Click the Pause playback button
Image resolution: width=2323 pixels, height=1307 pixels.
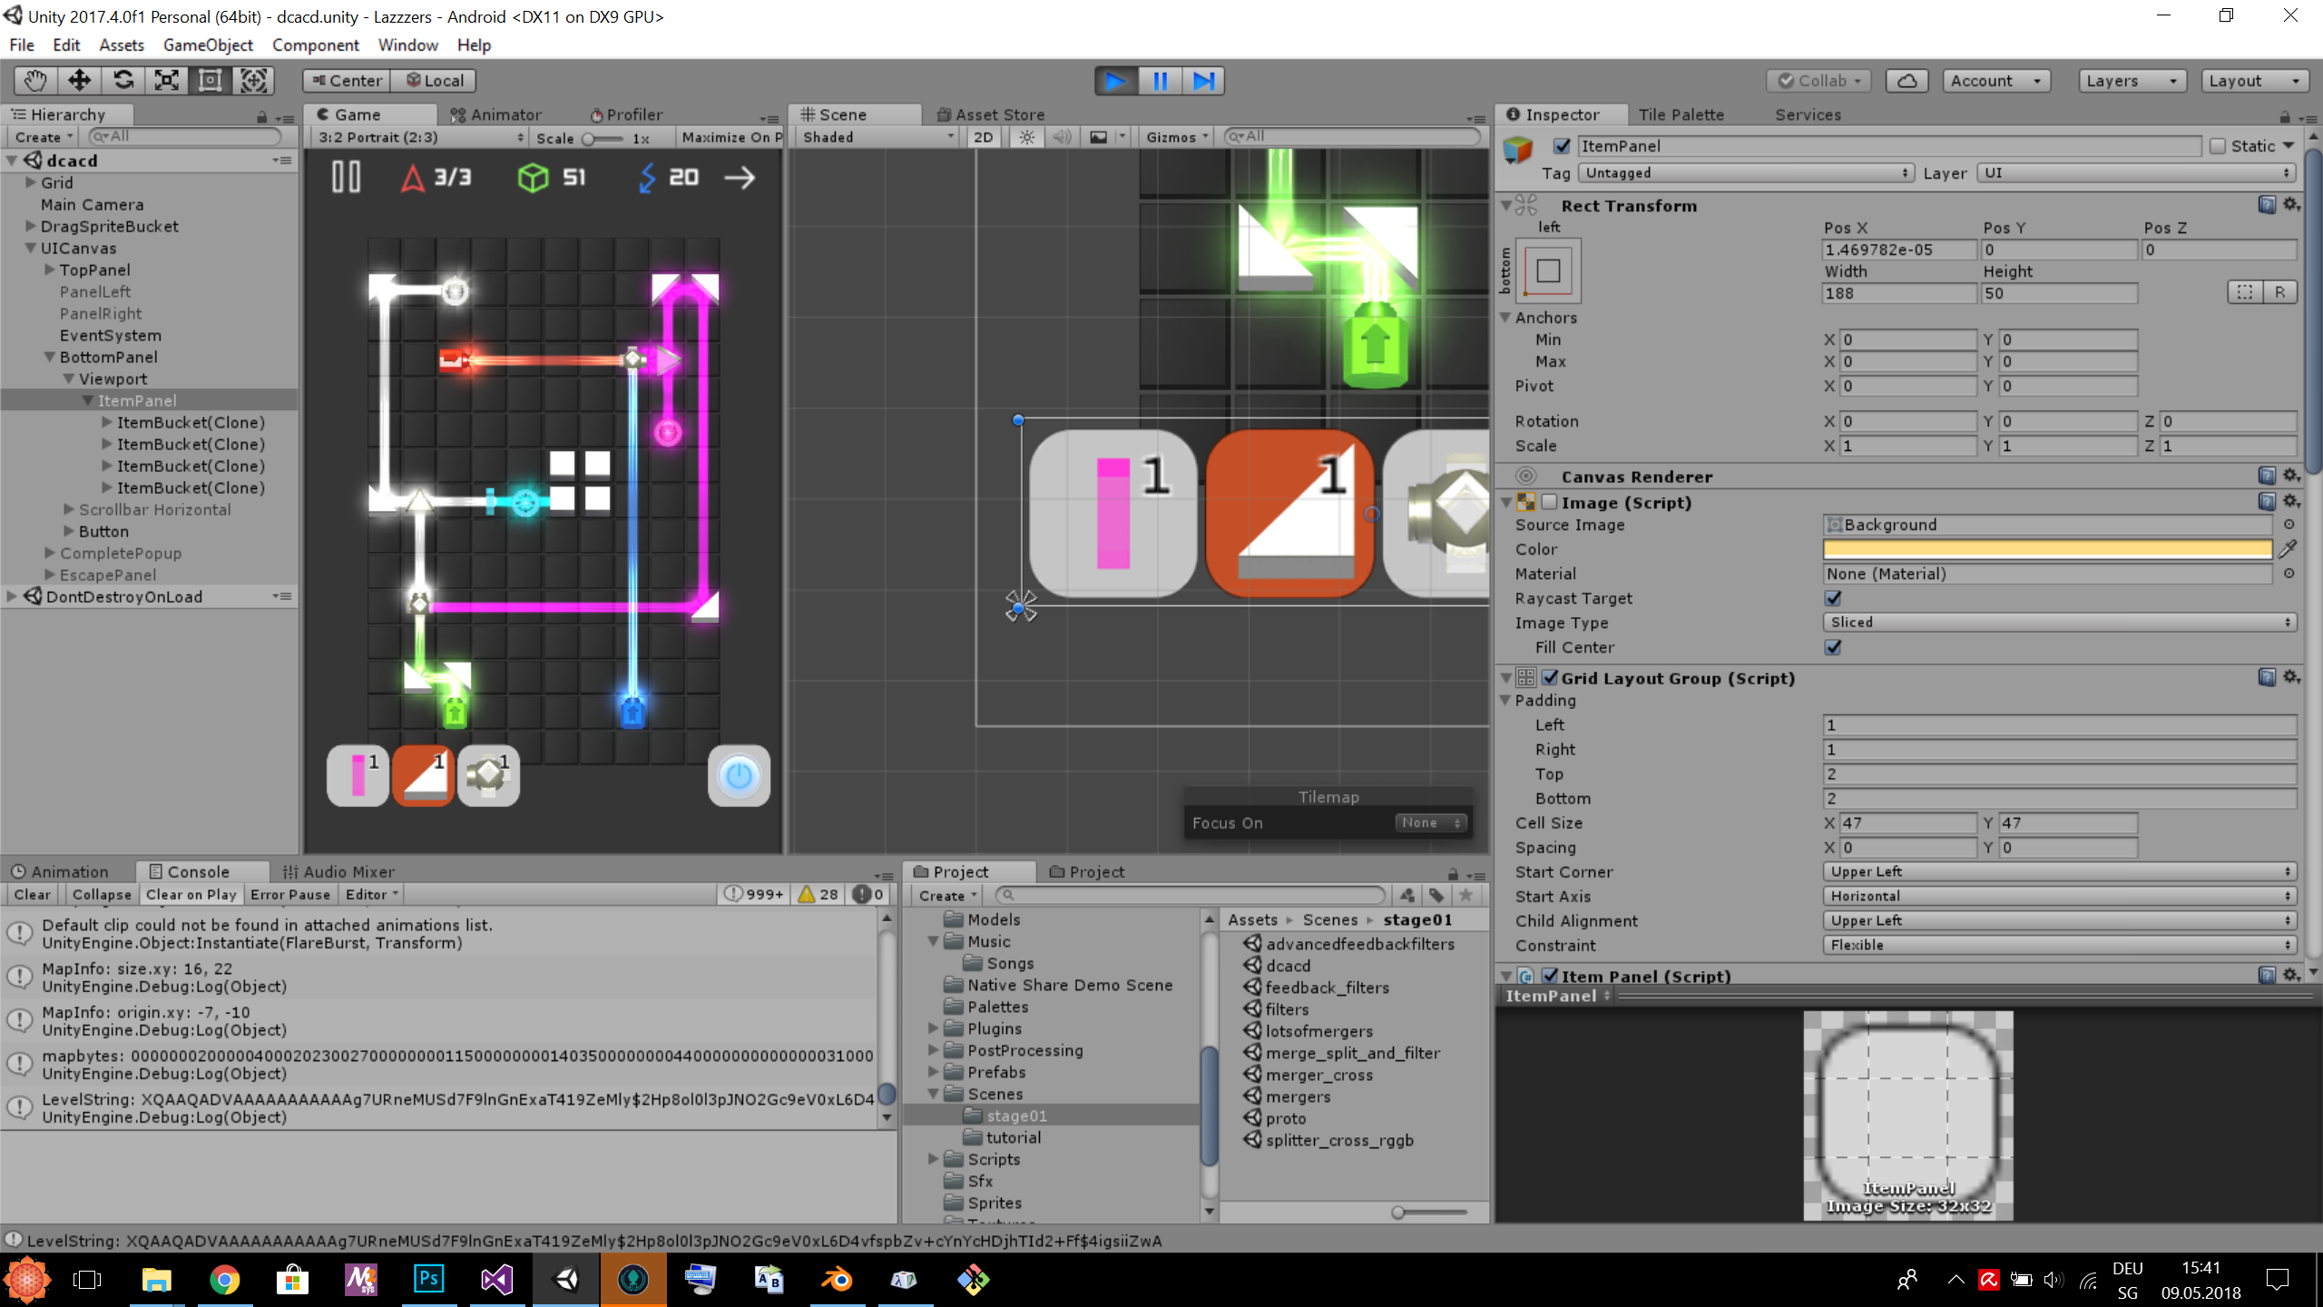pyautogui.click(x=1160, y=81)
